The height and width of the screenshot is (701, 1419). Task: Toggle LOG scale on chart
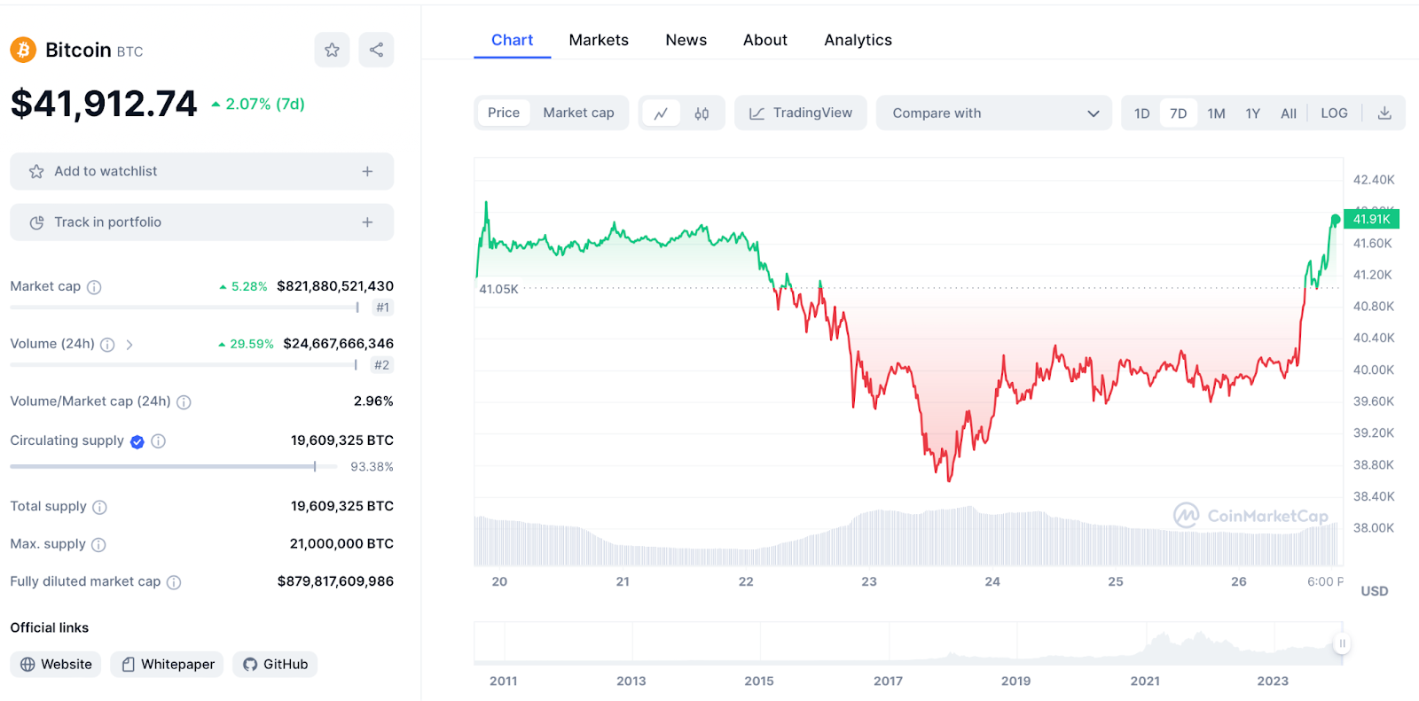(x=1334, y=113)
